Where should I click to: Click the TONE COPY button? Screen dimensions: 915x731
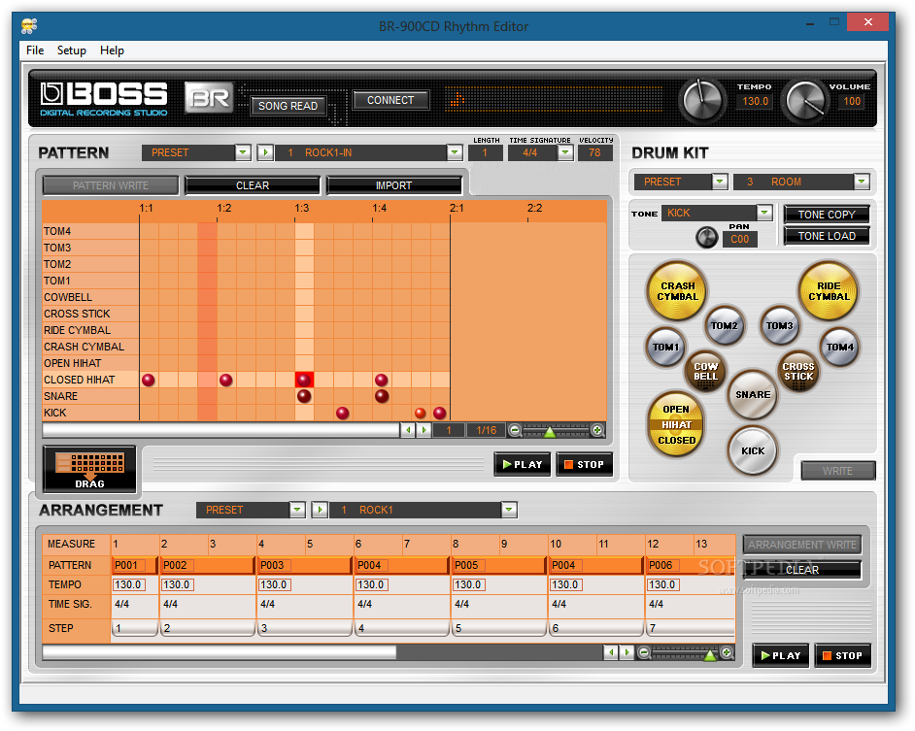827,215
